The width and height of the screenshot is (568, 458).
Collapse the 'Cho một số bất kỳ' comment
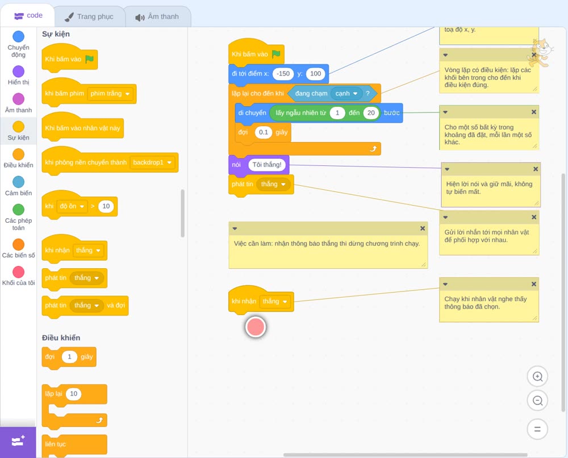(445, 112)
